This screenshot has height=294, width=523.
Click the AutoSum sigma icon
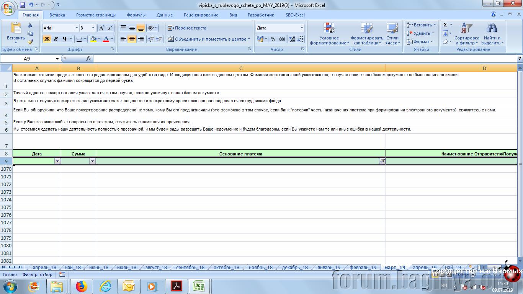(x=446, y=25)
